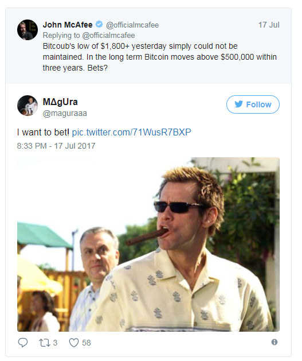This screenshot has width=302, height=361.
Task: Click the Replying to @officialmcafee mention
Action: pyautogui.click(x=108, y=36)
